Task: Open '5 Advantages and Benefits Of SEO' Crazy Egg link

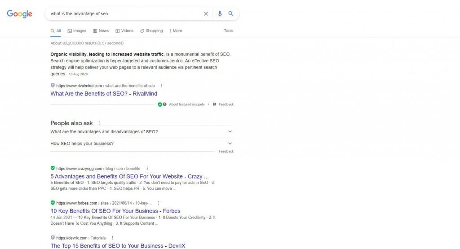Action: pos(129,176)
